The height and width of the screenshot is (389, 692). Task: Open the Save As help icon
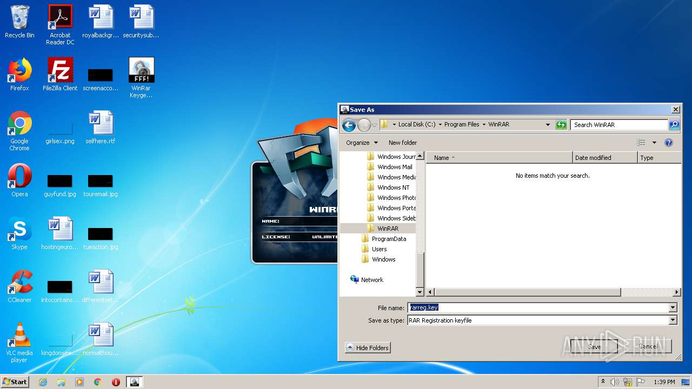(x=669, y=143)
